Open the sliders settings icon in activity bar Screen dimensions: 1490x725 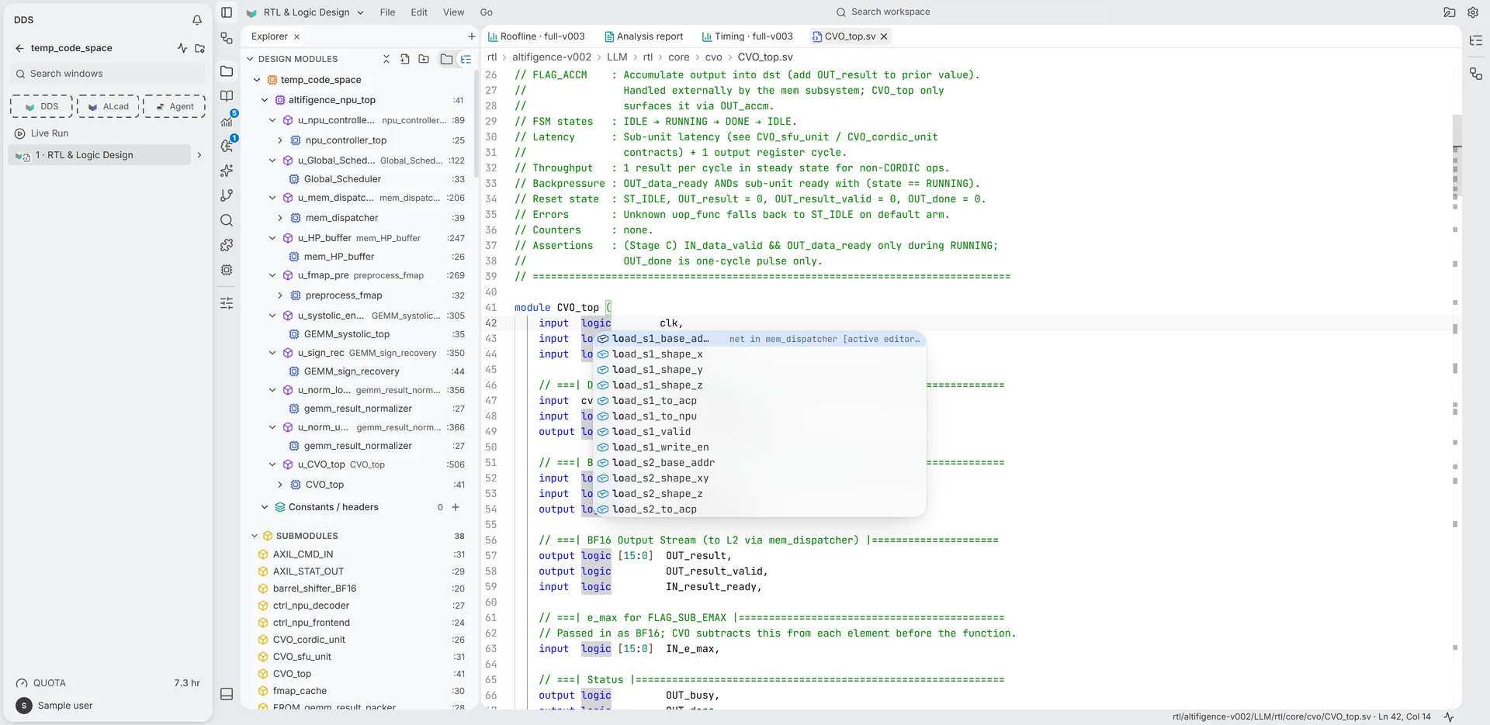[x=227, y=303]
